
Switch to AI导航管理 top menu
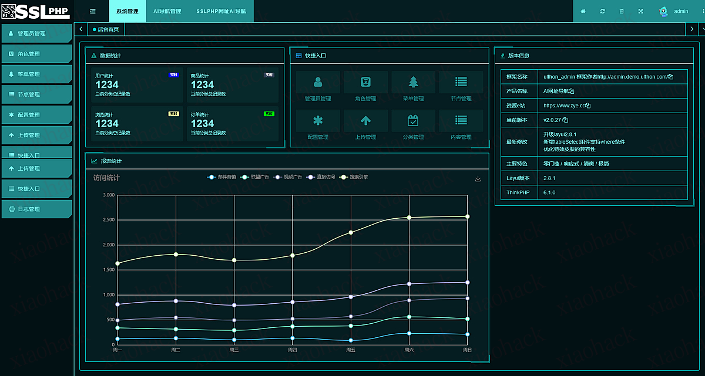click(167, 11)
